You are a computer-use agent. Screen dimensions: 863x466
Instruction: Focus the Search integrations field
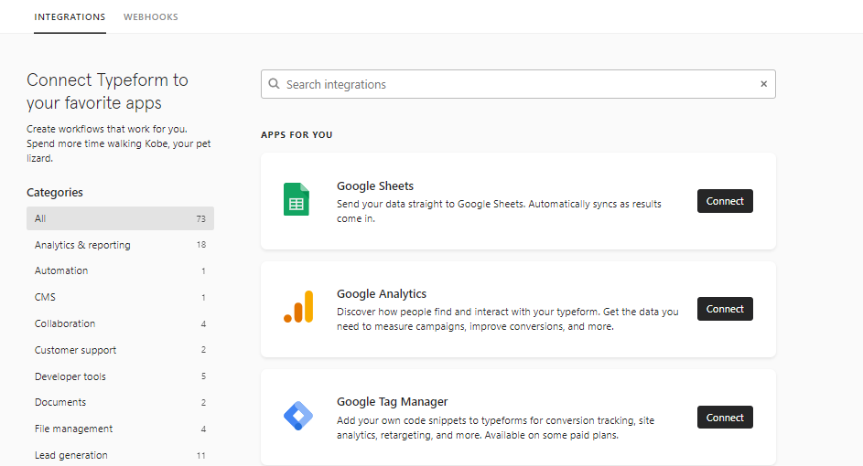(x=518, y=84)
